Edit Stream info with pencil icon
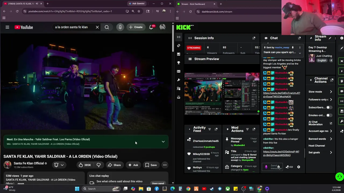This screenshot has width=344, height=193. [x=330, y=38]
